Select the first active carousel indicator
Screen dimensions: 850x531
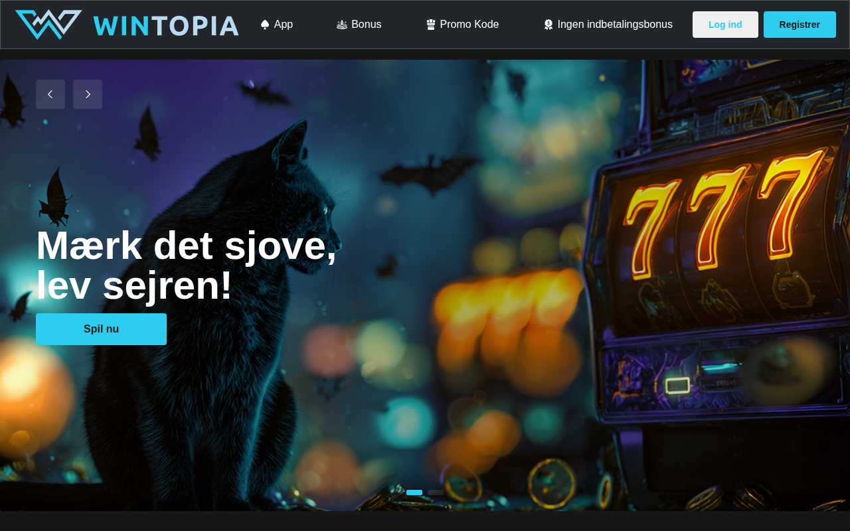pyautogui.click(x=414, y=493)
